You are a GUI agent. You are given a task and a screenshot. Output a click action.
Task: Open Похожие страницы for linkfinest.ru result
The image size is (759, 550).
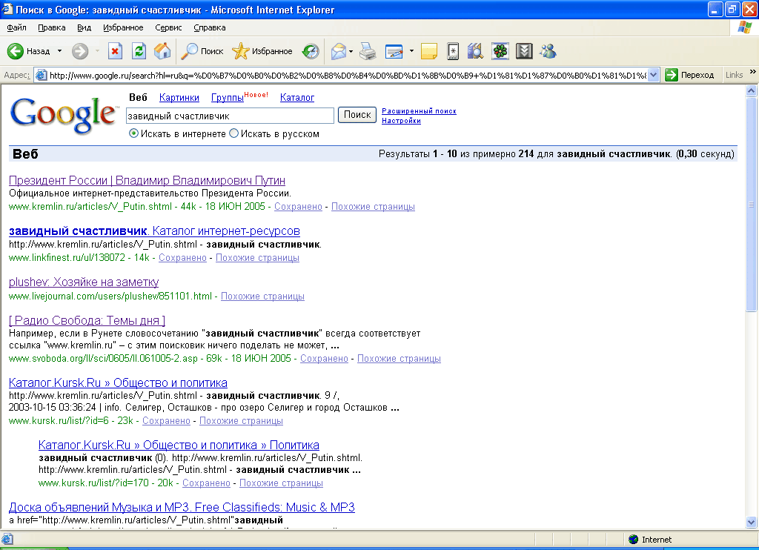[257, 257]
